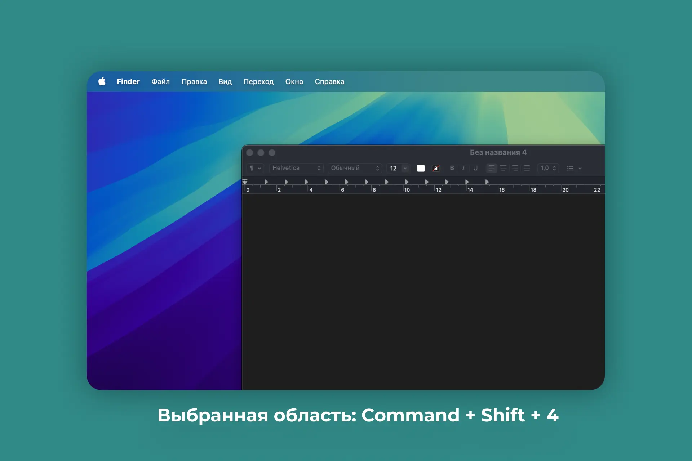This screenshot has width=692, height=461.
Task: Align text to the right
Action: coord(515,168)
